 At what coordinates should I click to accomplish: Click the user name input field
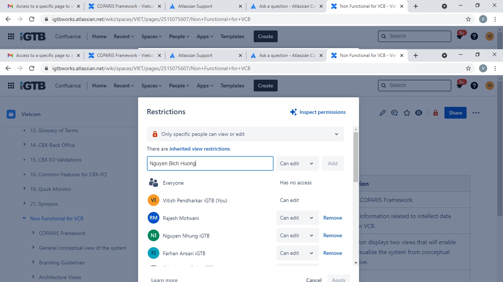click(210, 163)
